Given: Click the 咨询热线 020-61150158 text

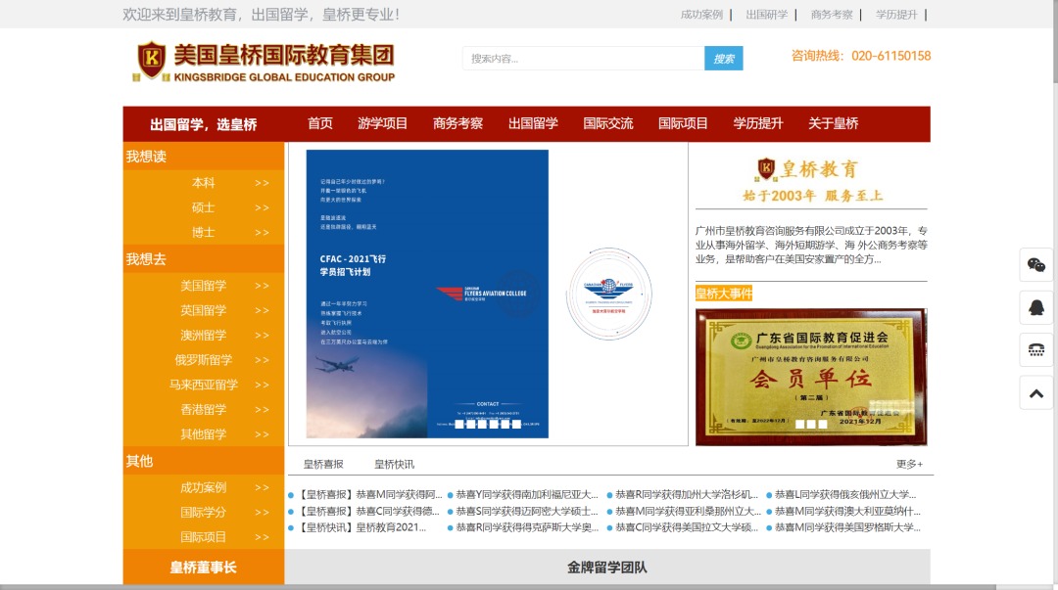Looking at the screenshot, I should click(x=860, y=56).
